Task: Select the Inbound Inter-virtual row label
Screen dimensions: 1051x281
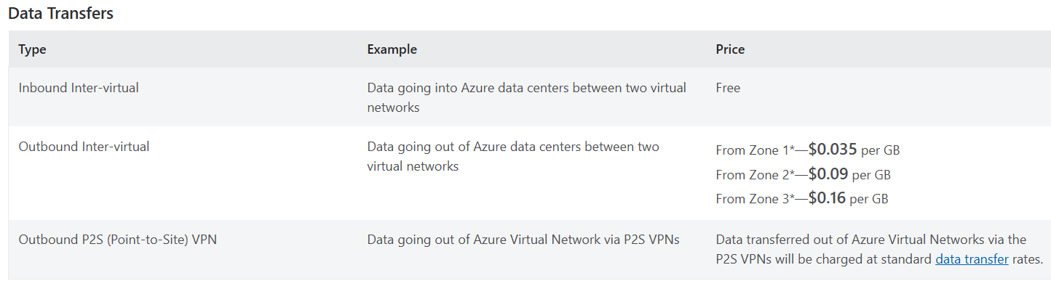Action: tap(79, 88)
